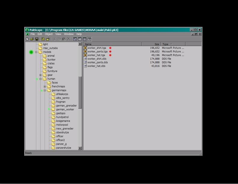Expand the gear tree node
Viewport: 238px width, 184px height.
tap(40, 75)
